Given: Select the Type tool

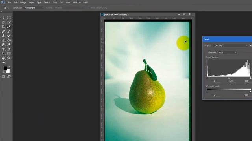Looking at the screenshot, I should point(3,49).
